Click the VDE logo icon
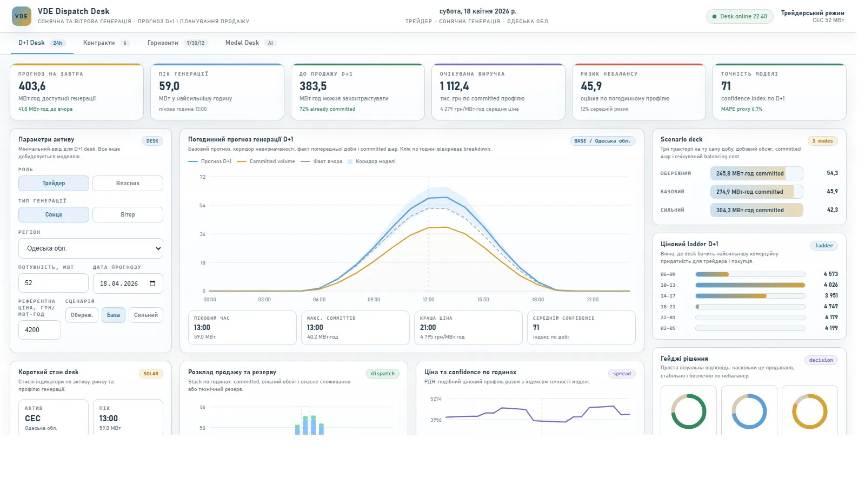The height and width of the screenshot is (486, 865). (22, 16)
